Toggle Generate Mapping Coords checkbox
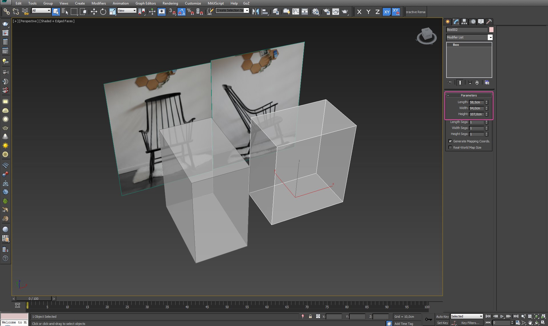Image resolution: width=548 pixels, height=326 pixels. (x=450, y=141)
